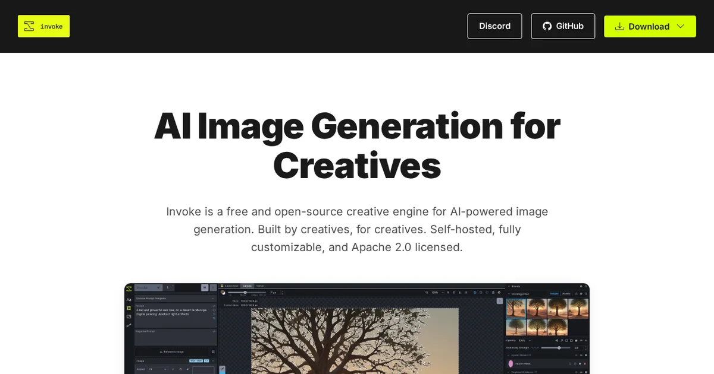Open Boards panel settings gear

pos(581,286)
